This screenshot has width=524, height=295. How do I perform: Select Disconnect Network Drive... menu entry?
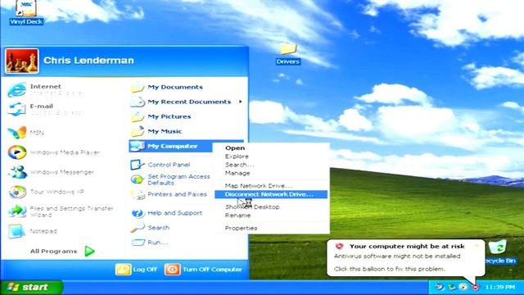271,194
